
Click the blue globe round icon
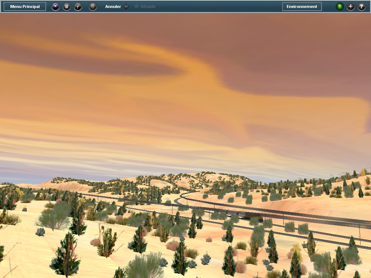point(55,7)
